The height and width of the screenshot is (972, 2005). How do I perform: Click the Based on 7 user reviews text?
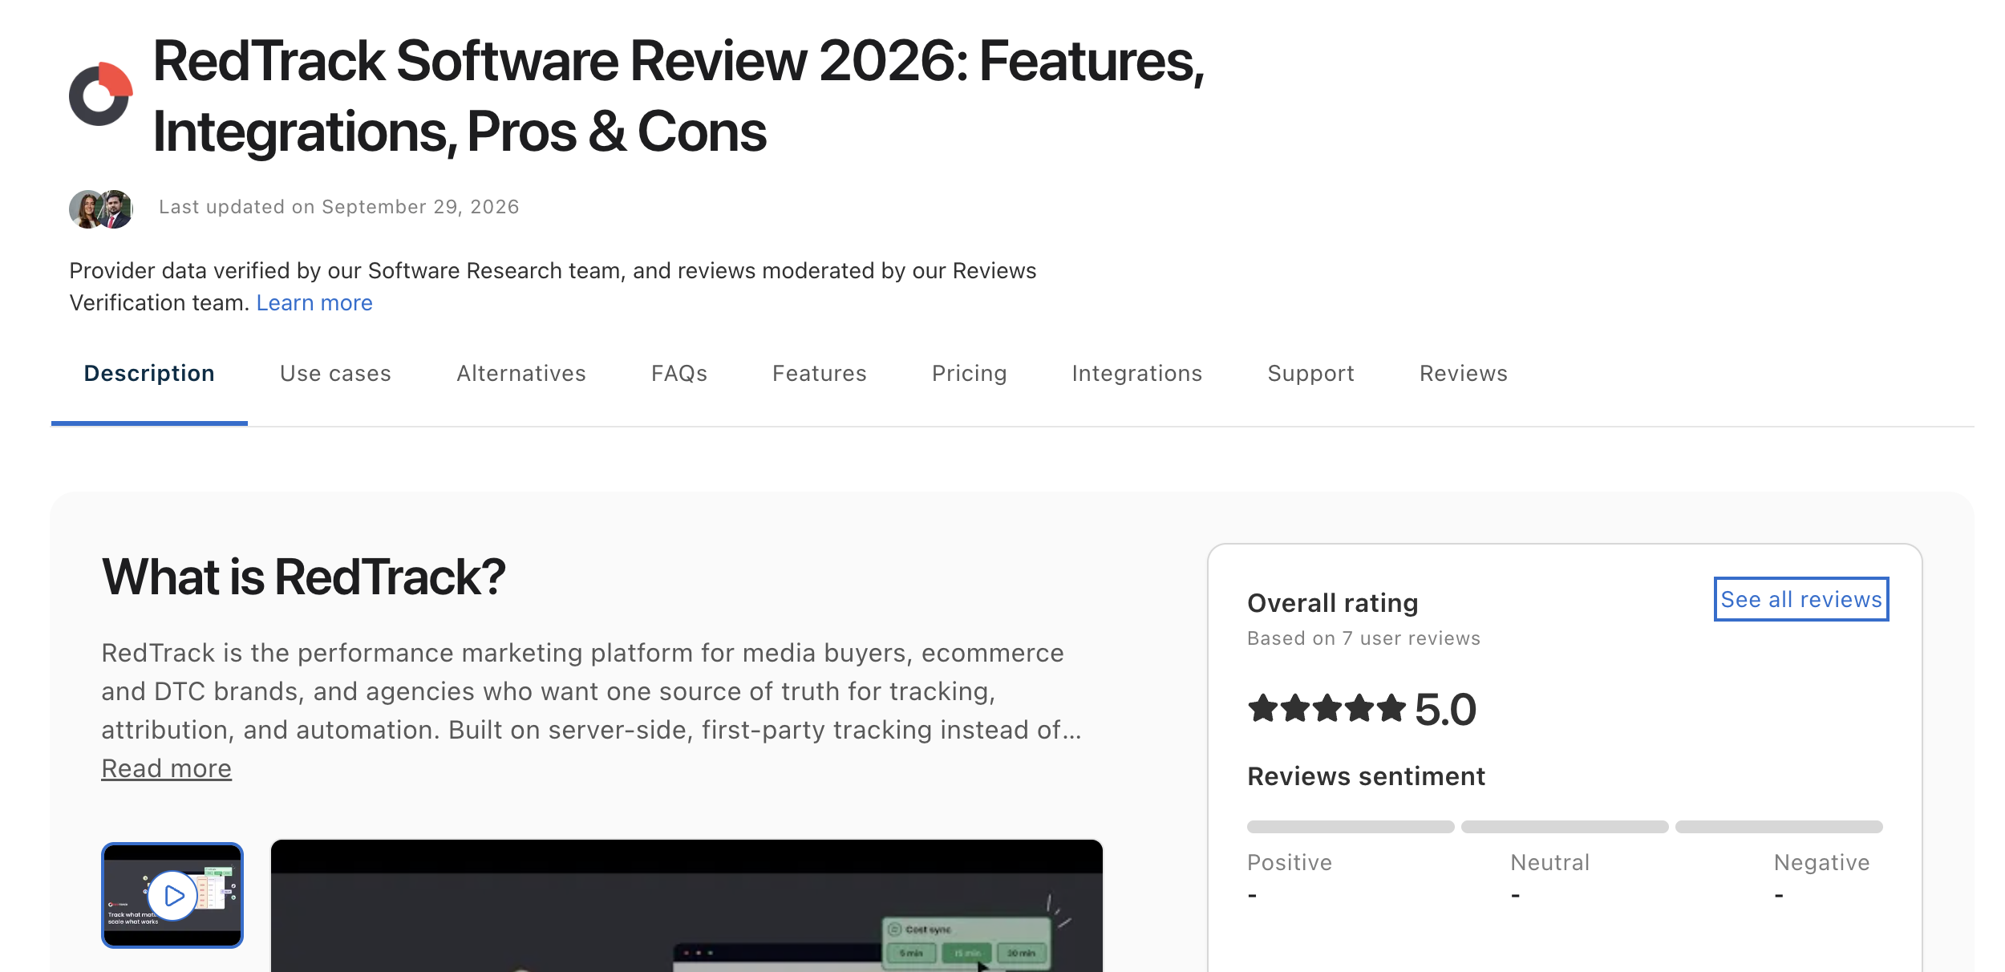point(1363,638)
